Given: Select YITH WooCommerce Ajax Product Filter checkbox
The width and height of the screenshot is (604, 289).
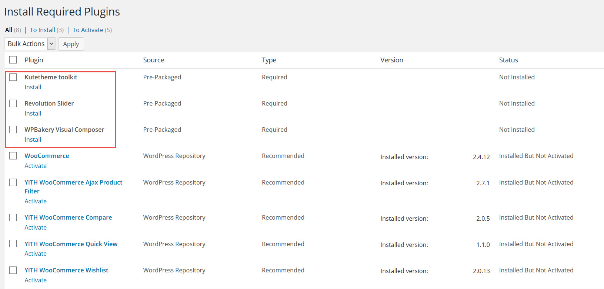Looking at the screenshot, I should pos(13,182).
